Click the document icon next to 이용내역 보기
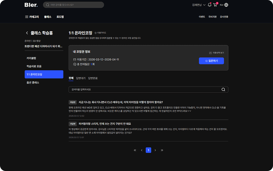Viewport: 273px width, 171px height. tap(210, 53)
